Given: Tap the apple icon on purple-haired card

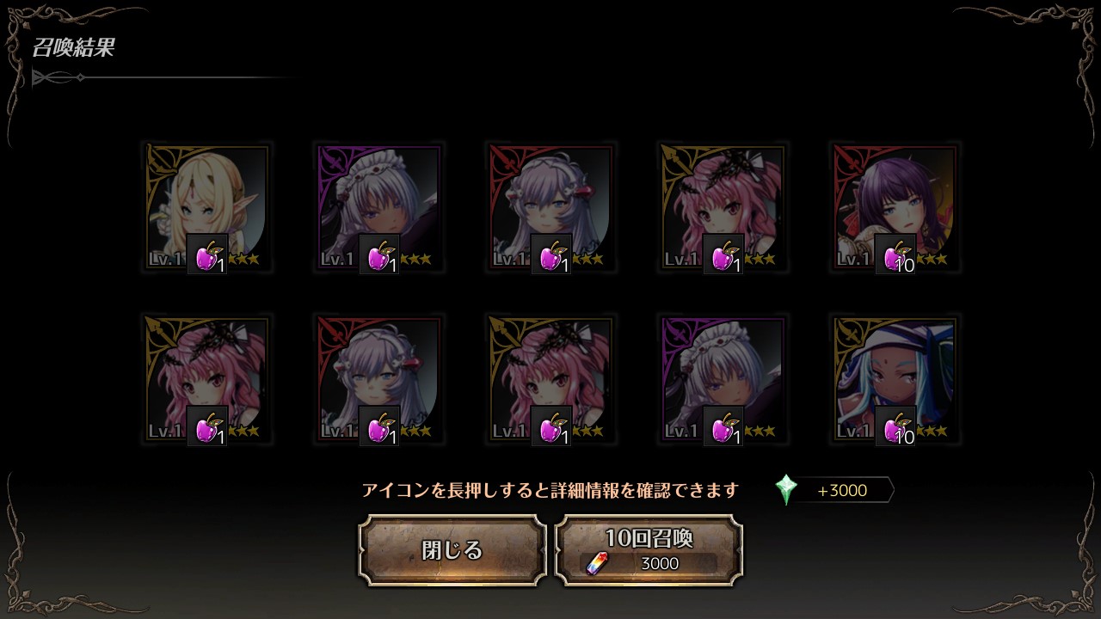Looking at the screenshot, I should (895, 254).
